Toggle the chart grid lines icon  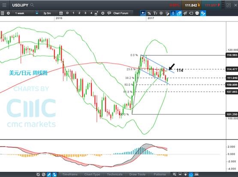[x=161, y=13]
